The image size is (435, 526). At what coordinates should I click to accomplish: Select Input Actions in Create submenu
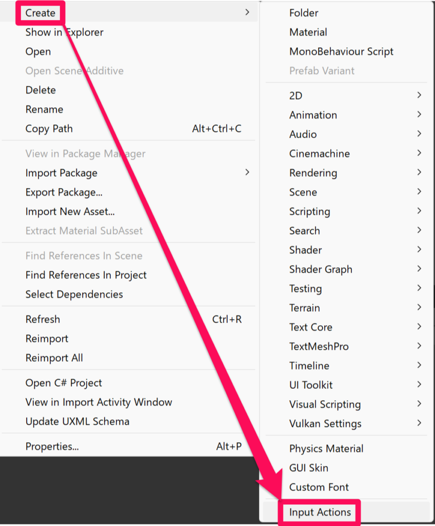(320, 512)
